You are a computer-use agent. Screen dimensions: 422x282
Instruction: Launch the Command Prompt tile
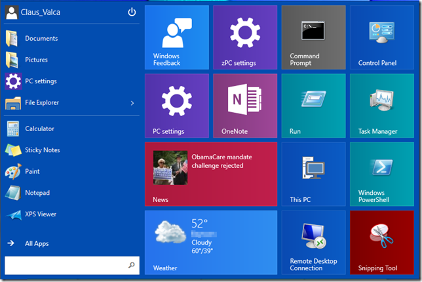click(x=313, y=37)
